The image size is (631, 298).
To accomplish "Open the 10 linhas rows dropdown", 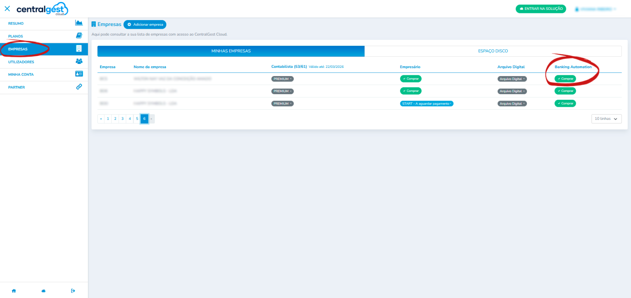I will coord(606,119).
